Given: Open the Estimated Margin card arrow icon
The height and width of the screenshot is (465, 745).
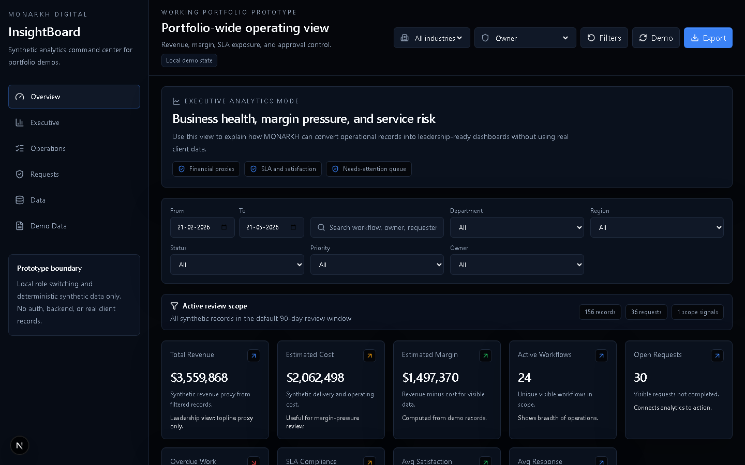Looking at the screenshot, I should coord(485,355).
